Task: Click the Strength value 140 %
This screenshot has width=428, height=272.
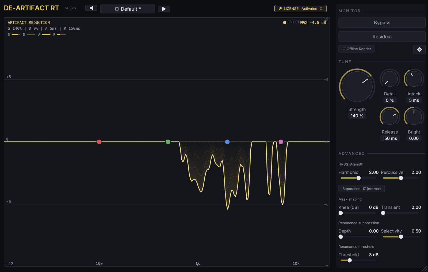Action: [x=357, y=116]
